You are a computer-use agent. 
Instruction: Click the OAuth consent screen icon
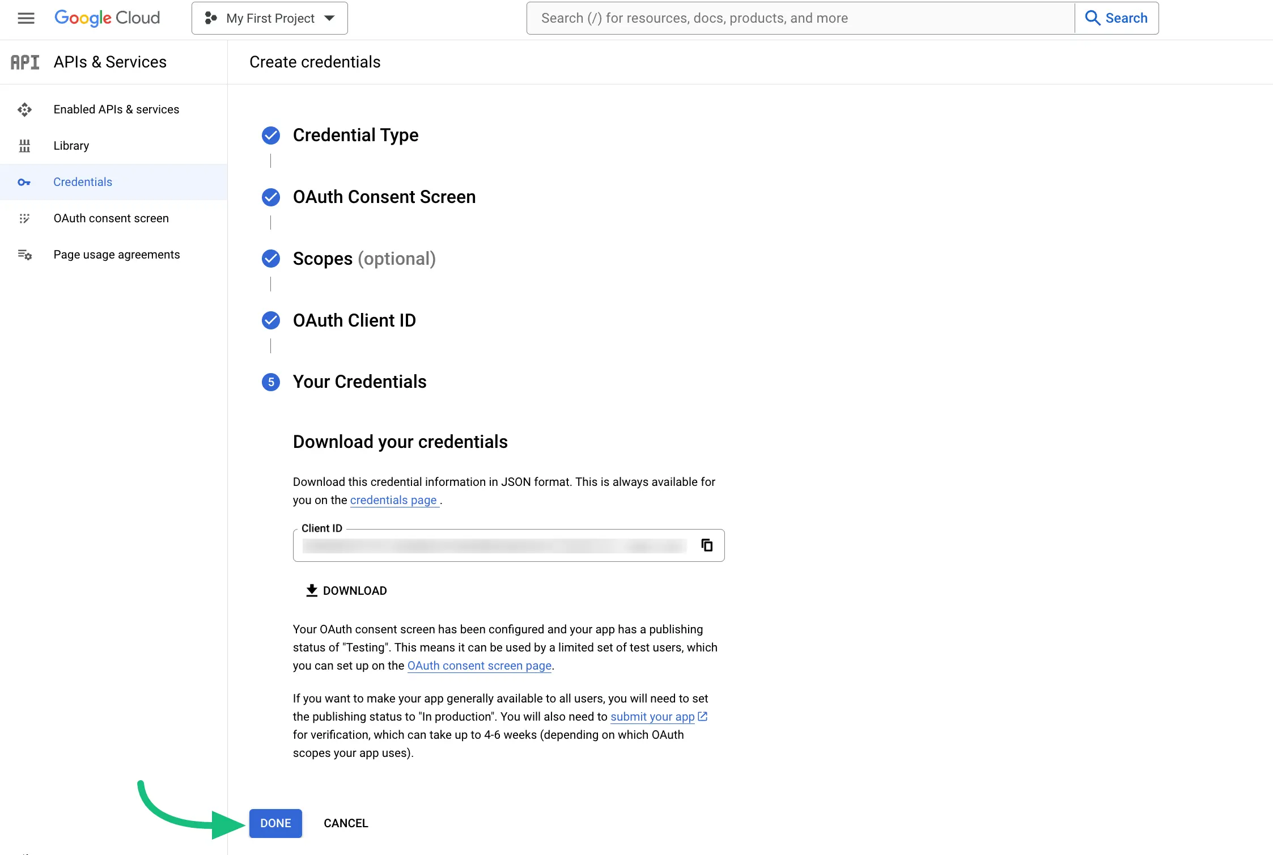click(26, 218)
